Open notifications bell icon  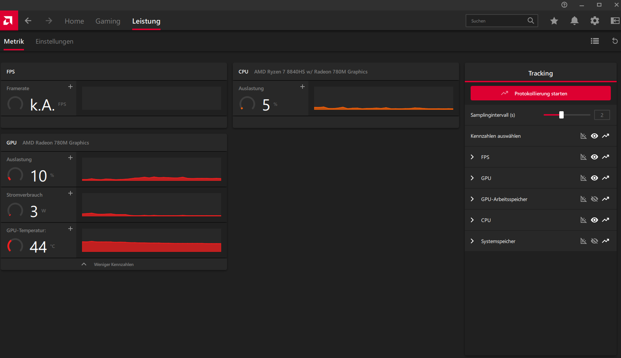(574, 21)
